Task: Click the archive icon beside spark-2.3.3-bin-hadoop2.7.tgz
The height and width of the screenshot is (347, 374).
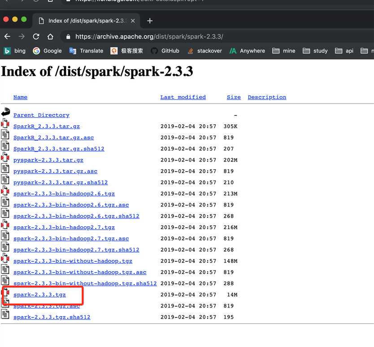Action: coord(5,224)
